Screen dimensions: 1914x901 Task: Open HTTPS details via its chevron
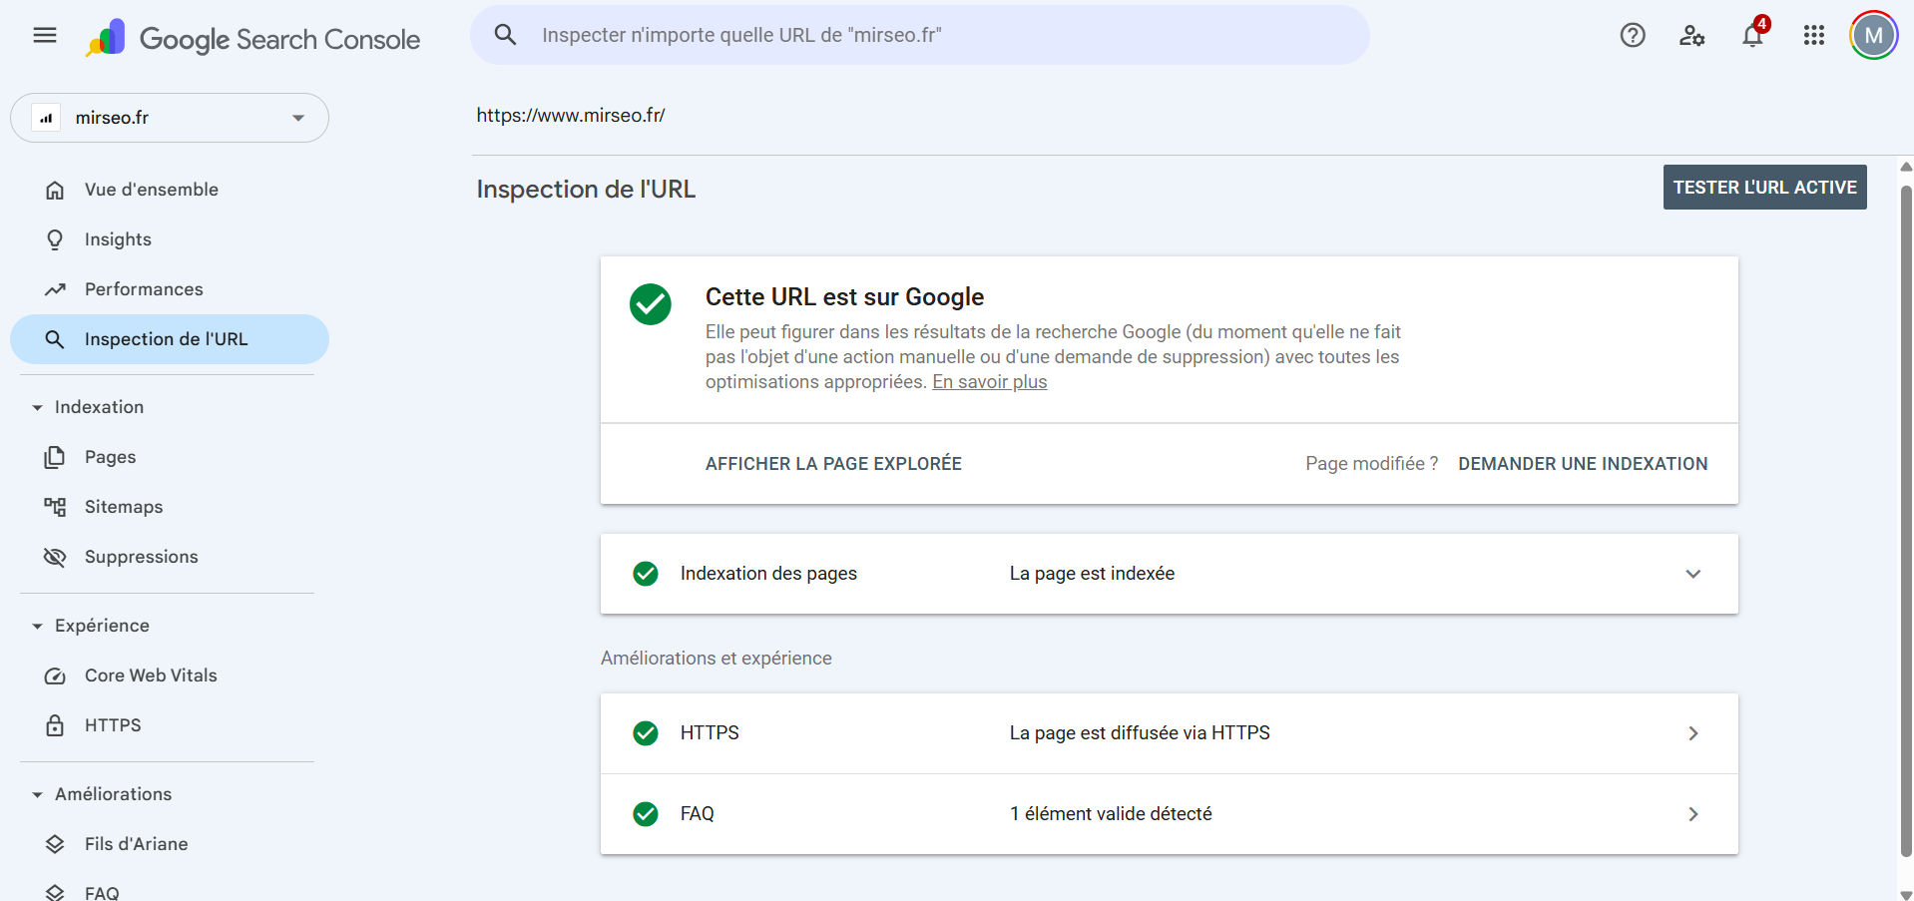[1692, 732]
